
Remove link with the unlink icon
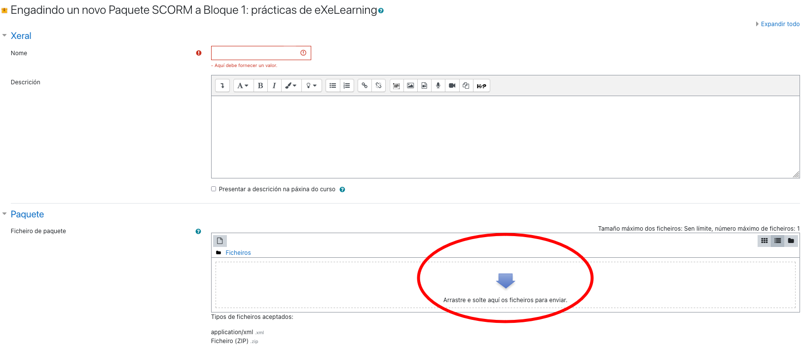(378, 86)
